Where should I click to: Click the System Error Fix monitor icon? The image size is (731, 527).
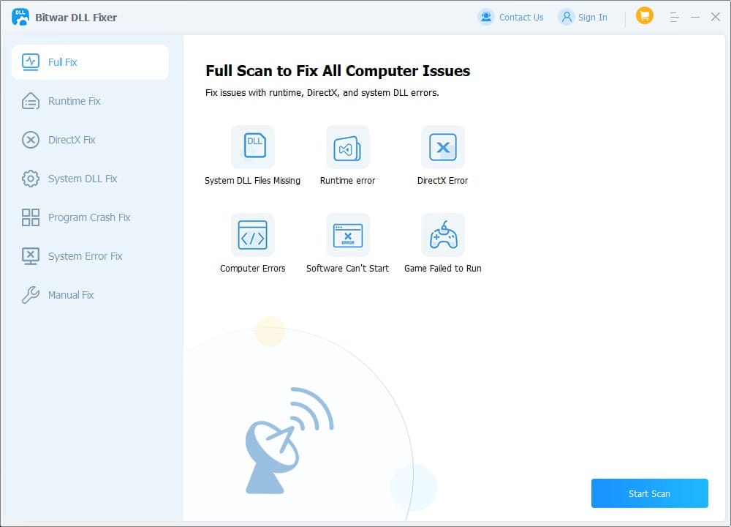(31, 256)
